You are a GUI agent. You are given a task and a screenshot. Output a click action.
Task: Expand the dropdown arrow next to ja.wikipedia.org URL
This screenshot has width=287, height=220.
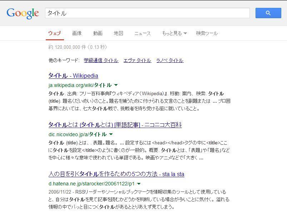116,85
